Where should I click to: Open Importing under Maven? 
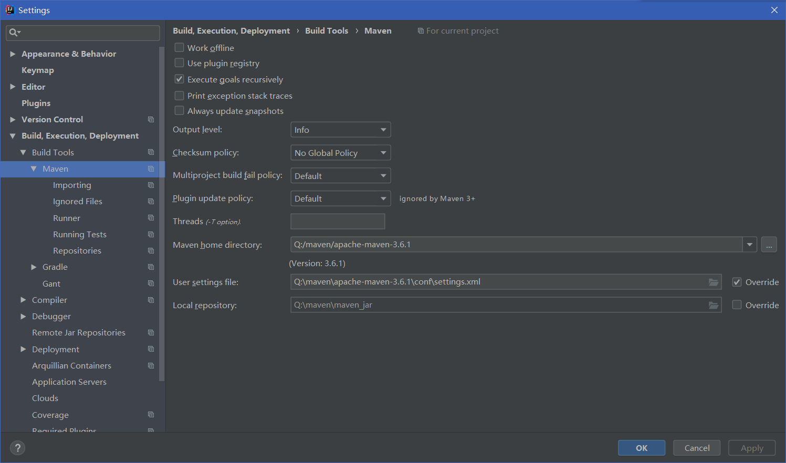tap(72, 185)
